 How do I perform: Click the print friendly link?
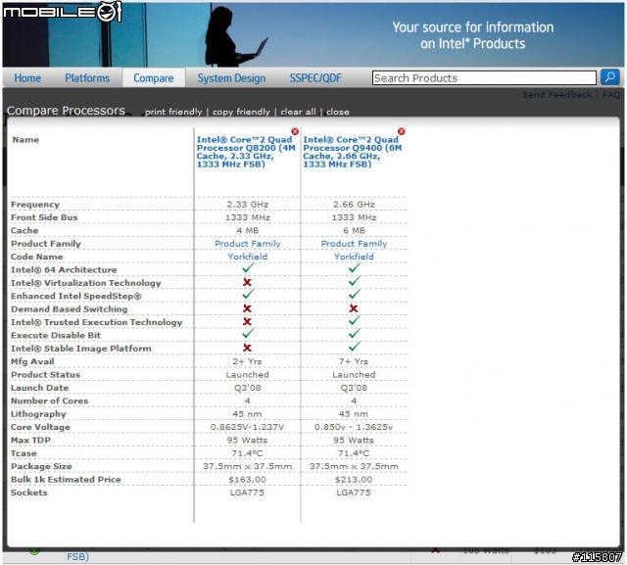[173, 112]
